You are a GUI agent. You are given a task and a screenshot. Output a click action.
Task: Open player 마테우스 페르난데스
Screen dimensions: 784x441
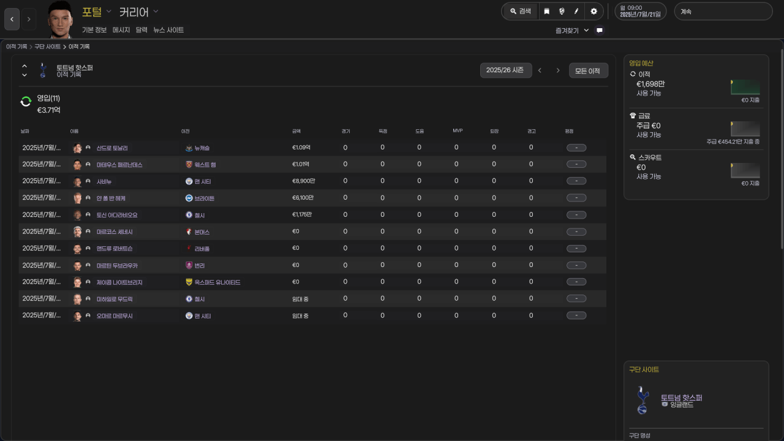click(x=119, y=165)
